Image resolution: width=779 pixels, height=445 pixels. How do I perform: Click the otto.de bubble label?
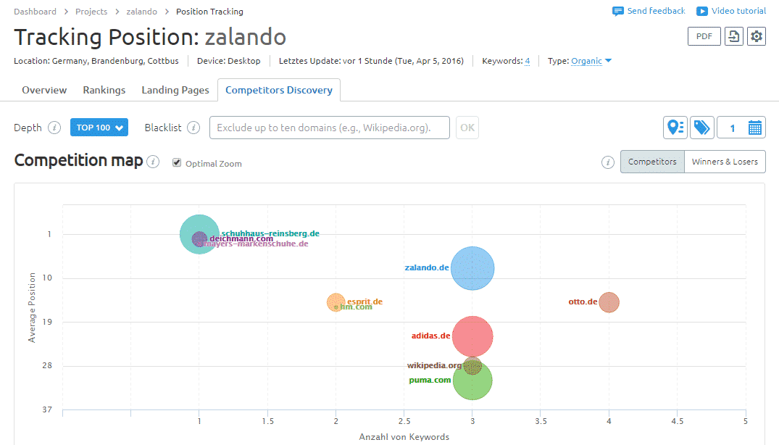[583, 301]
